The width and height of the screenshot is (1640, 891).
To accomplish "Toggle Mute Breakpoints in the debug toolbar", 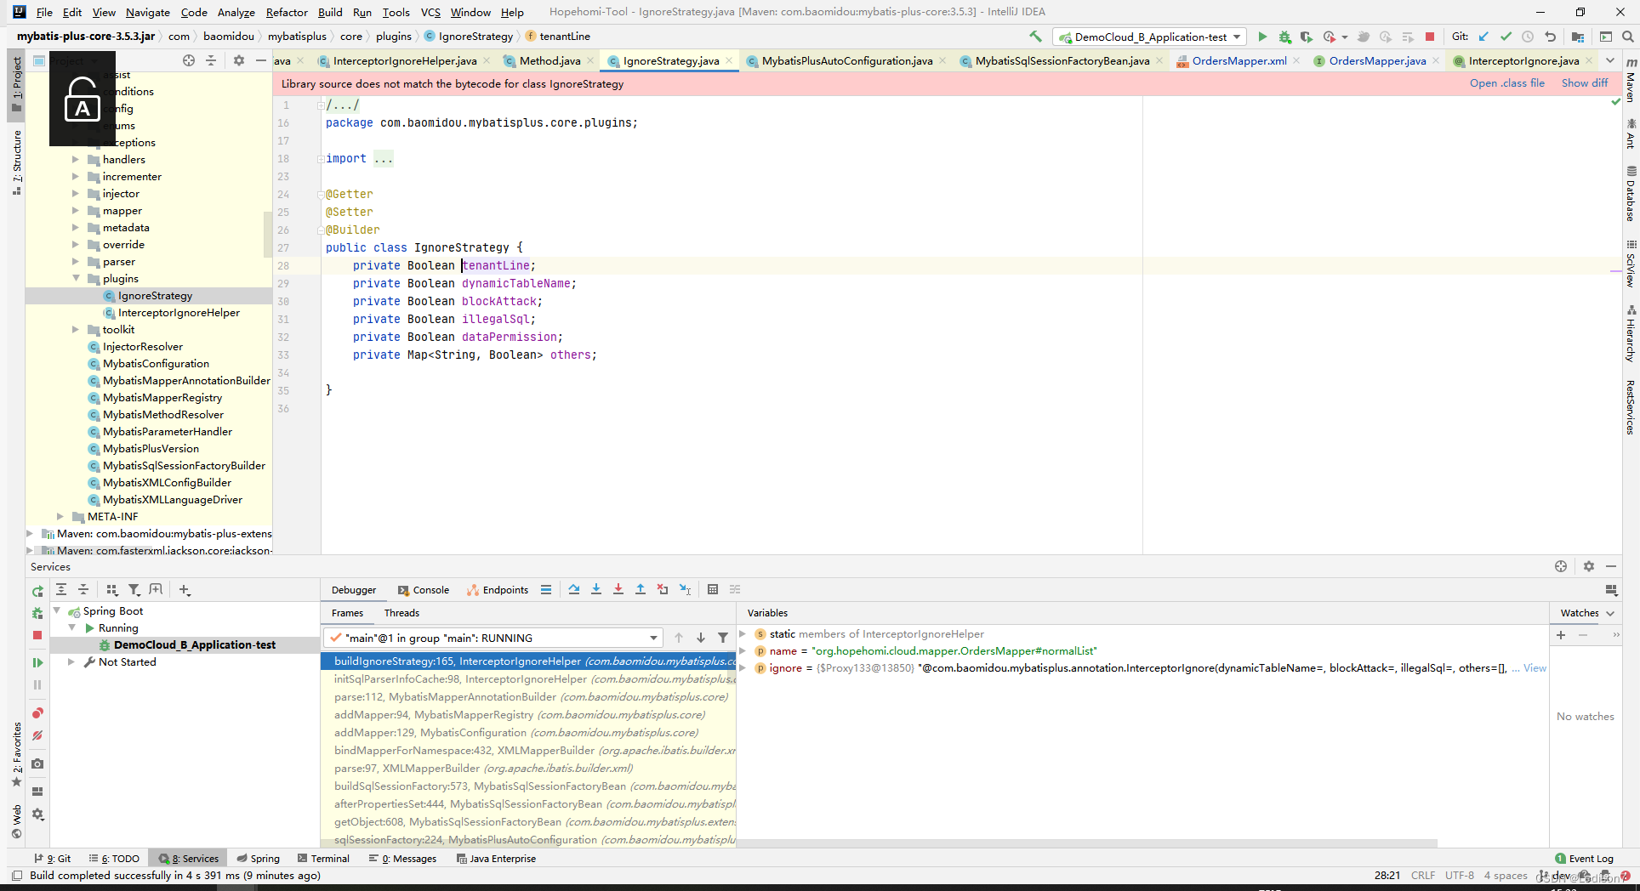I will (37, 735).
